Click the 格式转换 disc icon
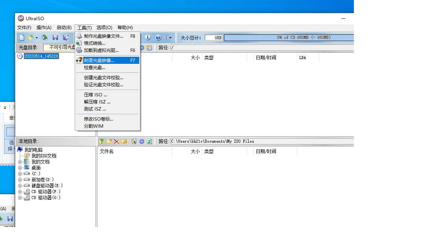The image size is (430, 242). tap(79, 43)
